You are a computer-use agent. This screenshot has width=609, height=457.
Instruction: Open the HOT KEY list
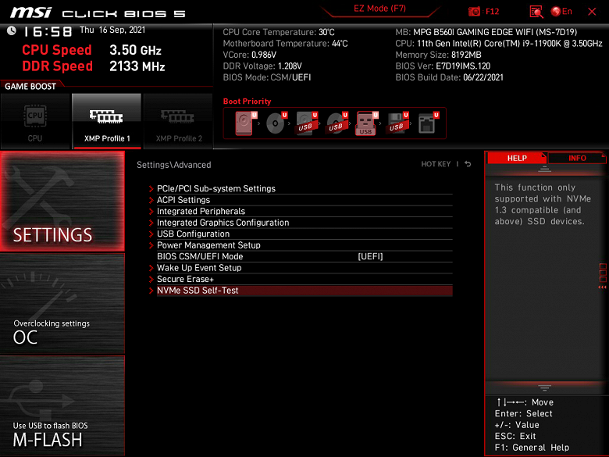pos(436,164)
